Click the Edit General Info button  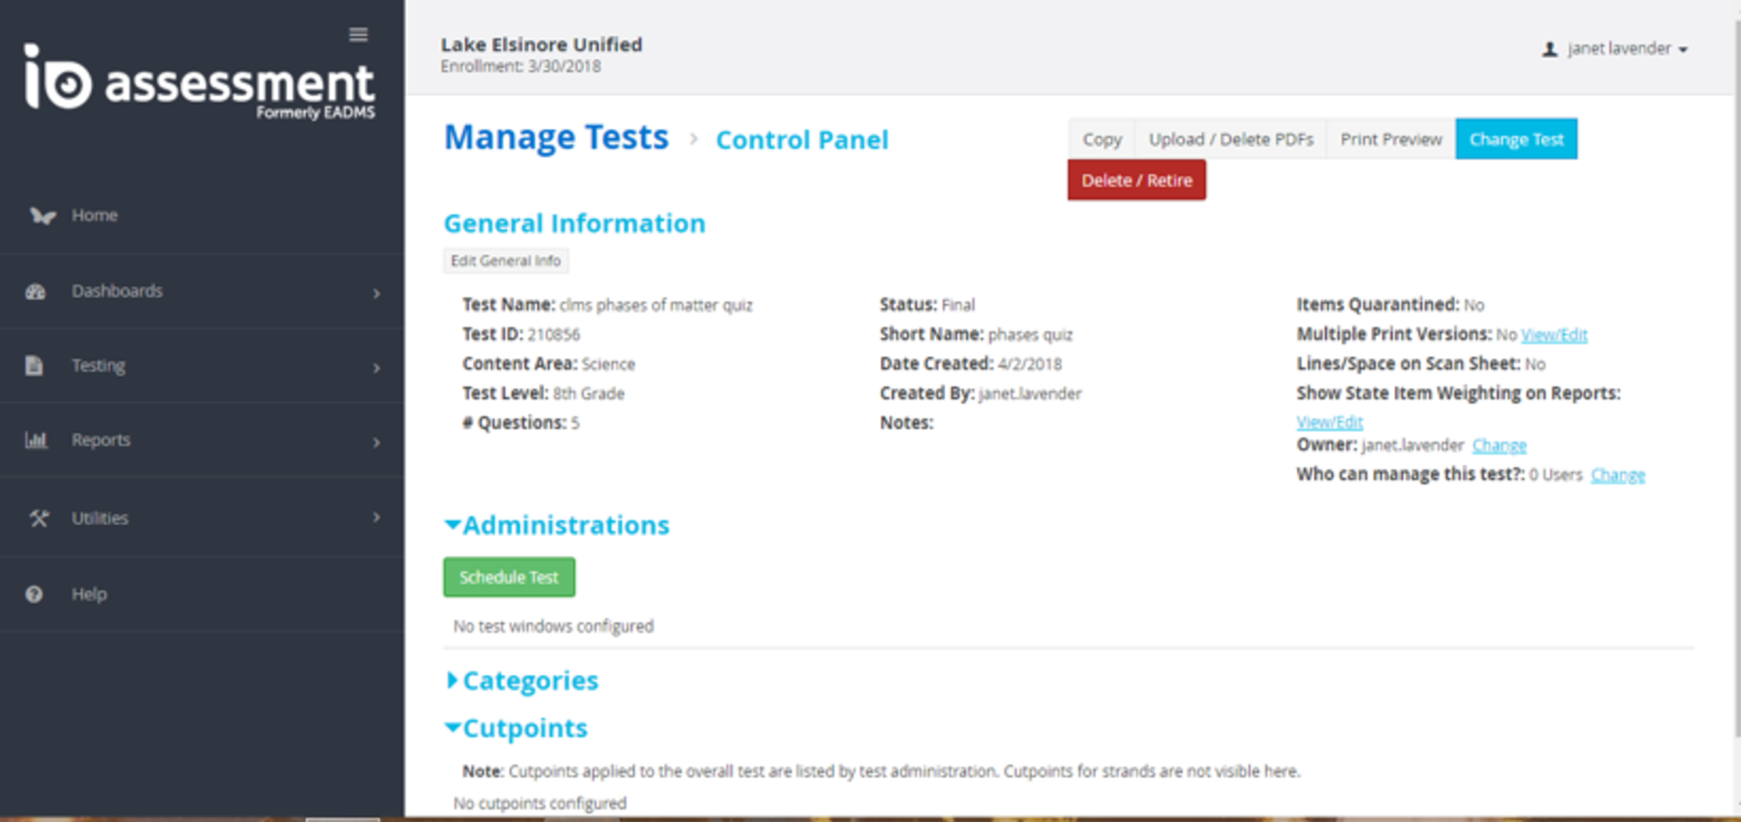[x=506, y=261]
